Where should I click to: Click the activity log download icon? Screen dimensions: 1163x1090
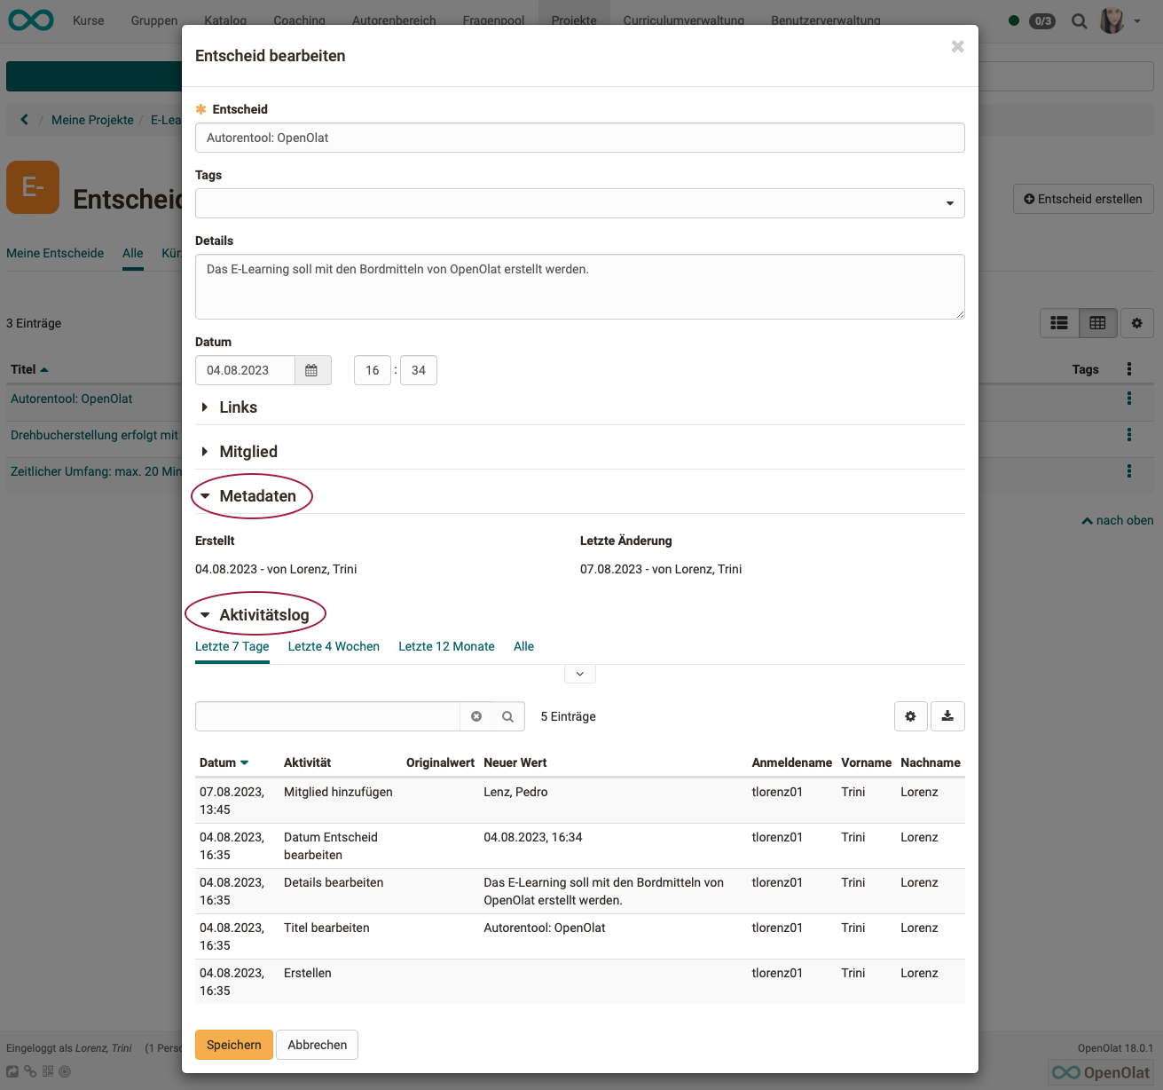pos(947,716)
